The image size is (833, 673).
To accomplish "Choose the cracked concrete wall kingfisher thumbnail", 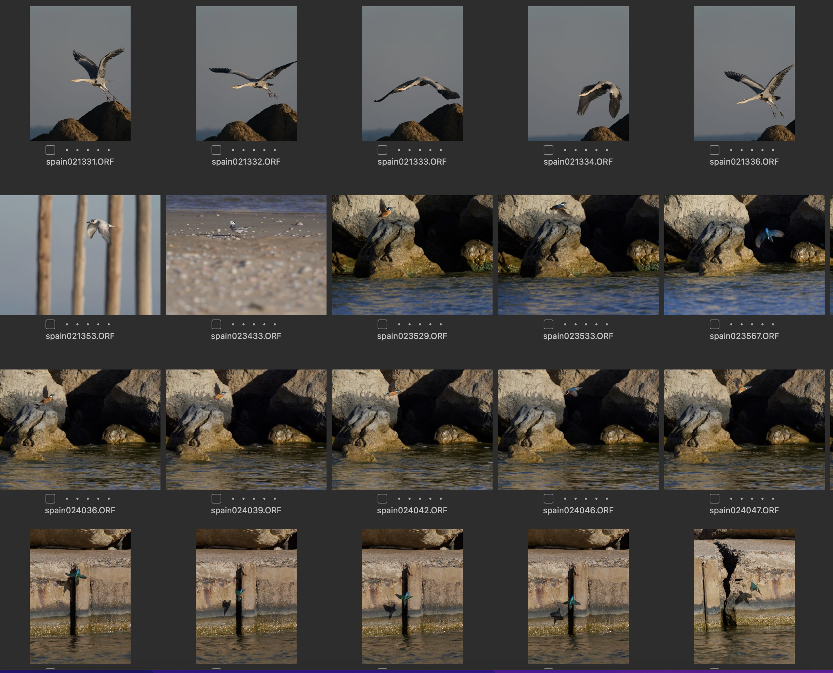I will pyautogui.click(x=744, y=596).
